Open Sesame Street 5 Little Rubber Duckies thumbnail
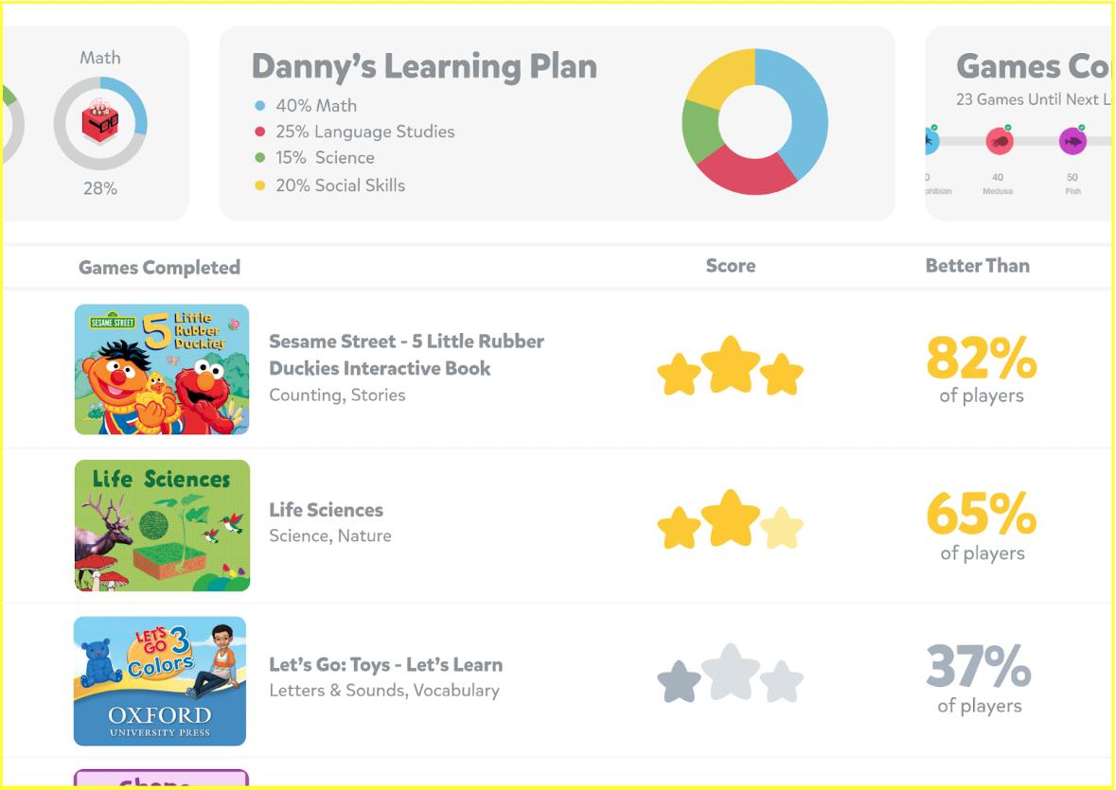Image resolution: width=1116 pixels, height=790 pixels. click(x=162, y=369)
